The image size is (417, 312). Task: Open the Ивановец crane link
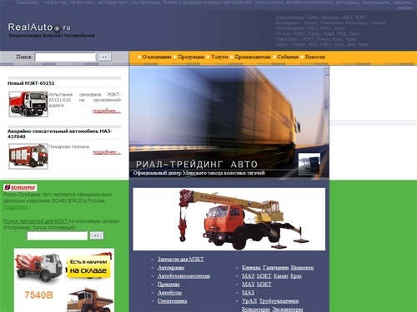click(302, 268)
